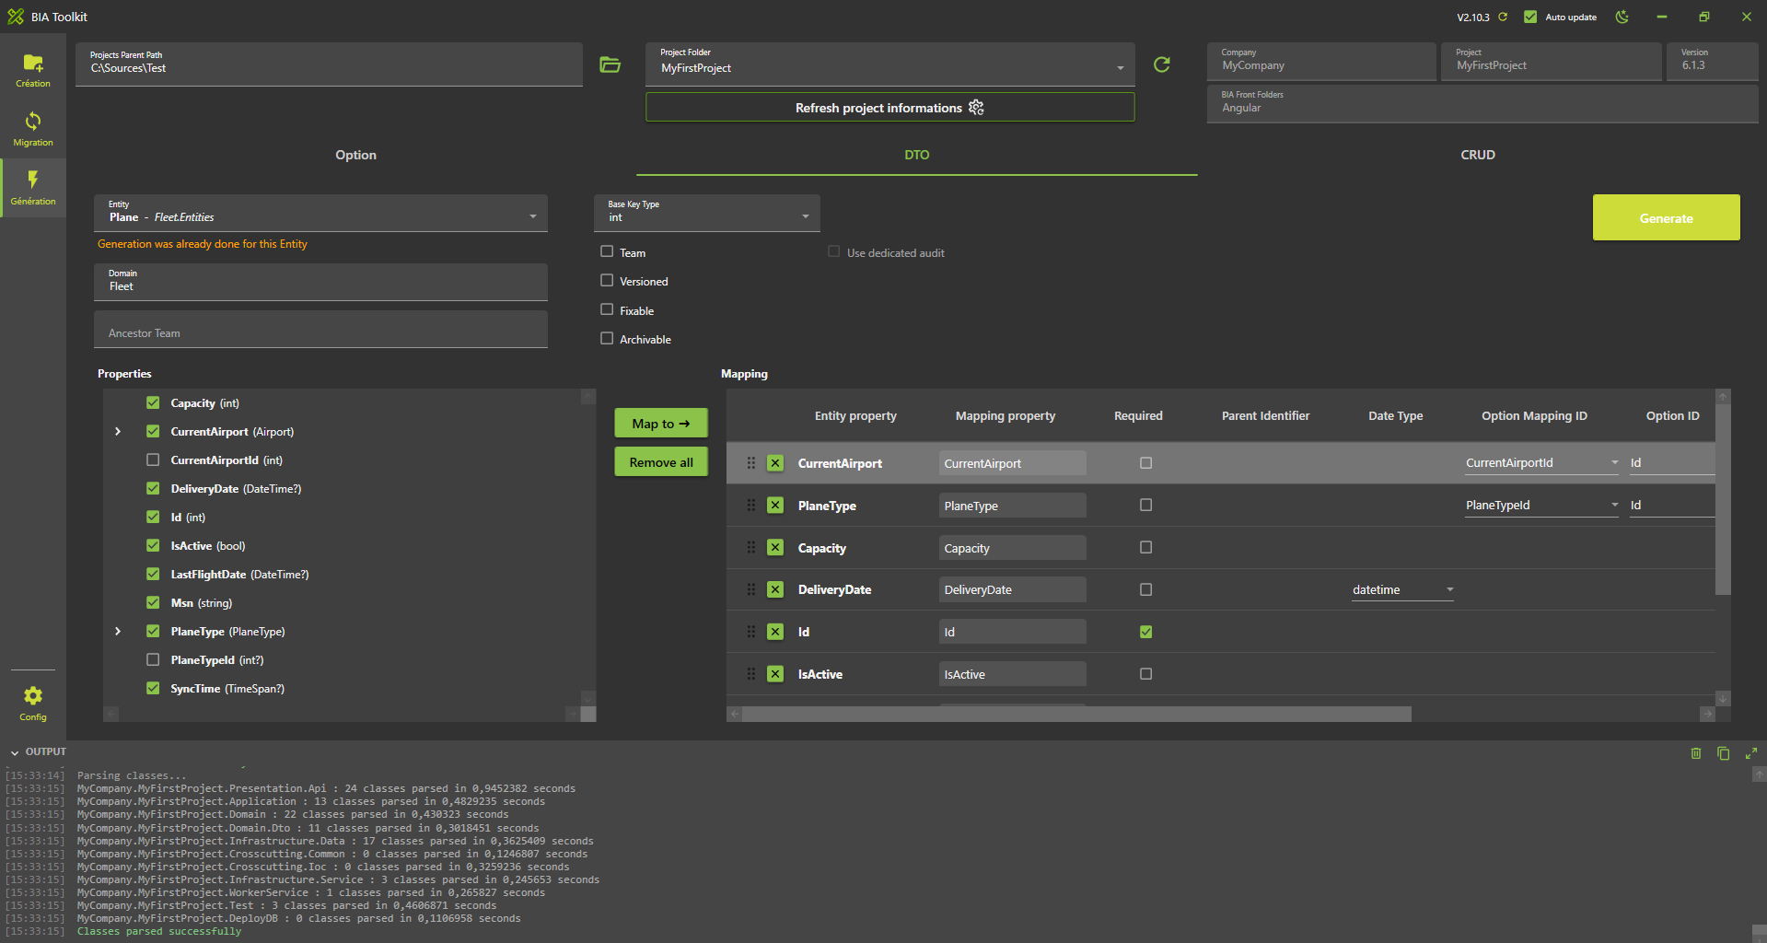This screenshot has height=943, width=1767.
Task: Switch theme with the moon icon
Action: click(1622, 17)
